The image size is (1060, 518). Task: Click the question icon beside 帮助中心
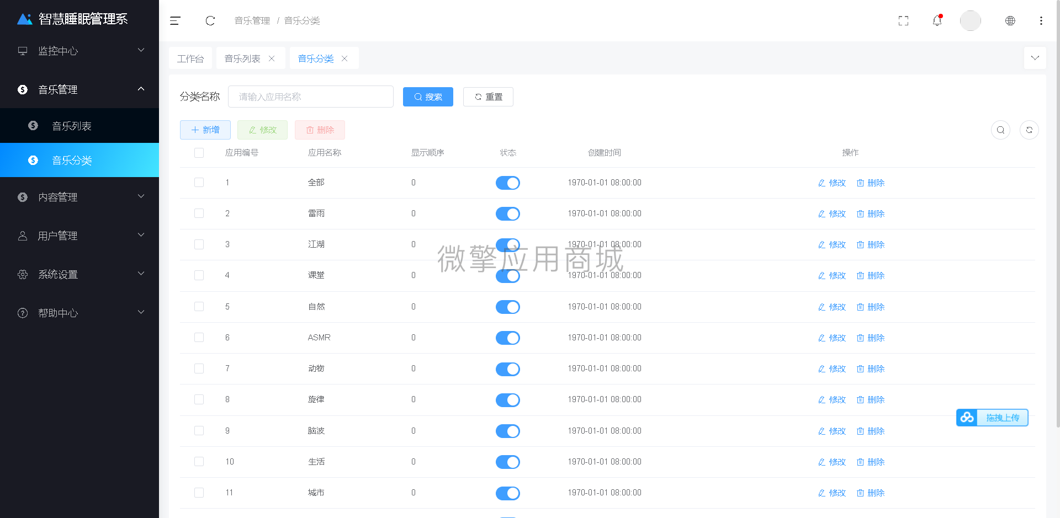(x=23, y=313)
